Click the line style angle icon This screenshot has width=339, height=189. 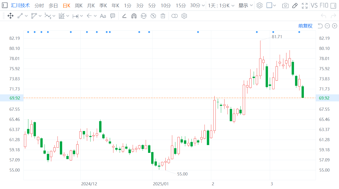click(124, 16)
